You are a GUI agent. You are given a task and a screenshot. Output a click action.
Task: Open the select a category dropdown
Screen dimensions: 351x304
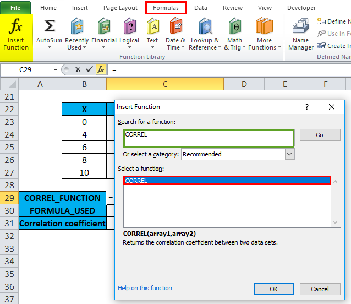(289, 154)
